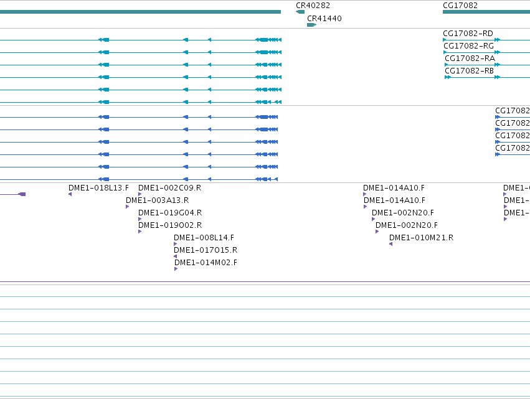The image size is (530, 399).
Task: Select the arrow glyph under DME1-014M02.F
Action: coord(176,269)
